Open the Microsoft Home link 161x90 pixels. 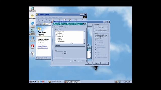pyautogui.click(x=42, y=46)
